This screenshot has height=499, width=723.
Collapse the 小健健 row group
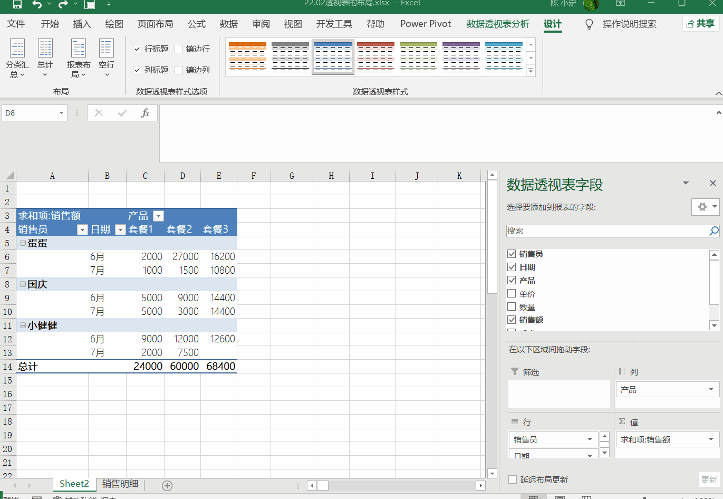coord(23,325)
